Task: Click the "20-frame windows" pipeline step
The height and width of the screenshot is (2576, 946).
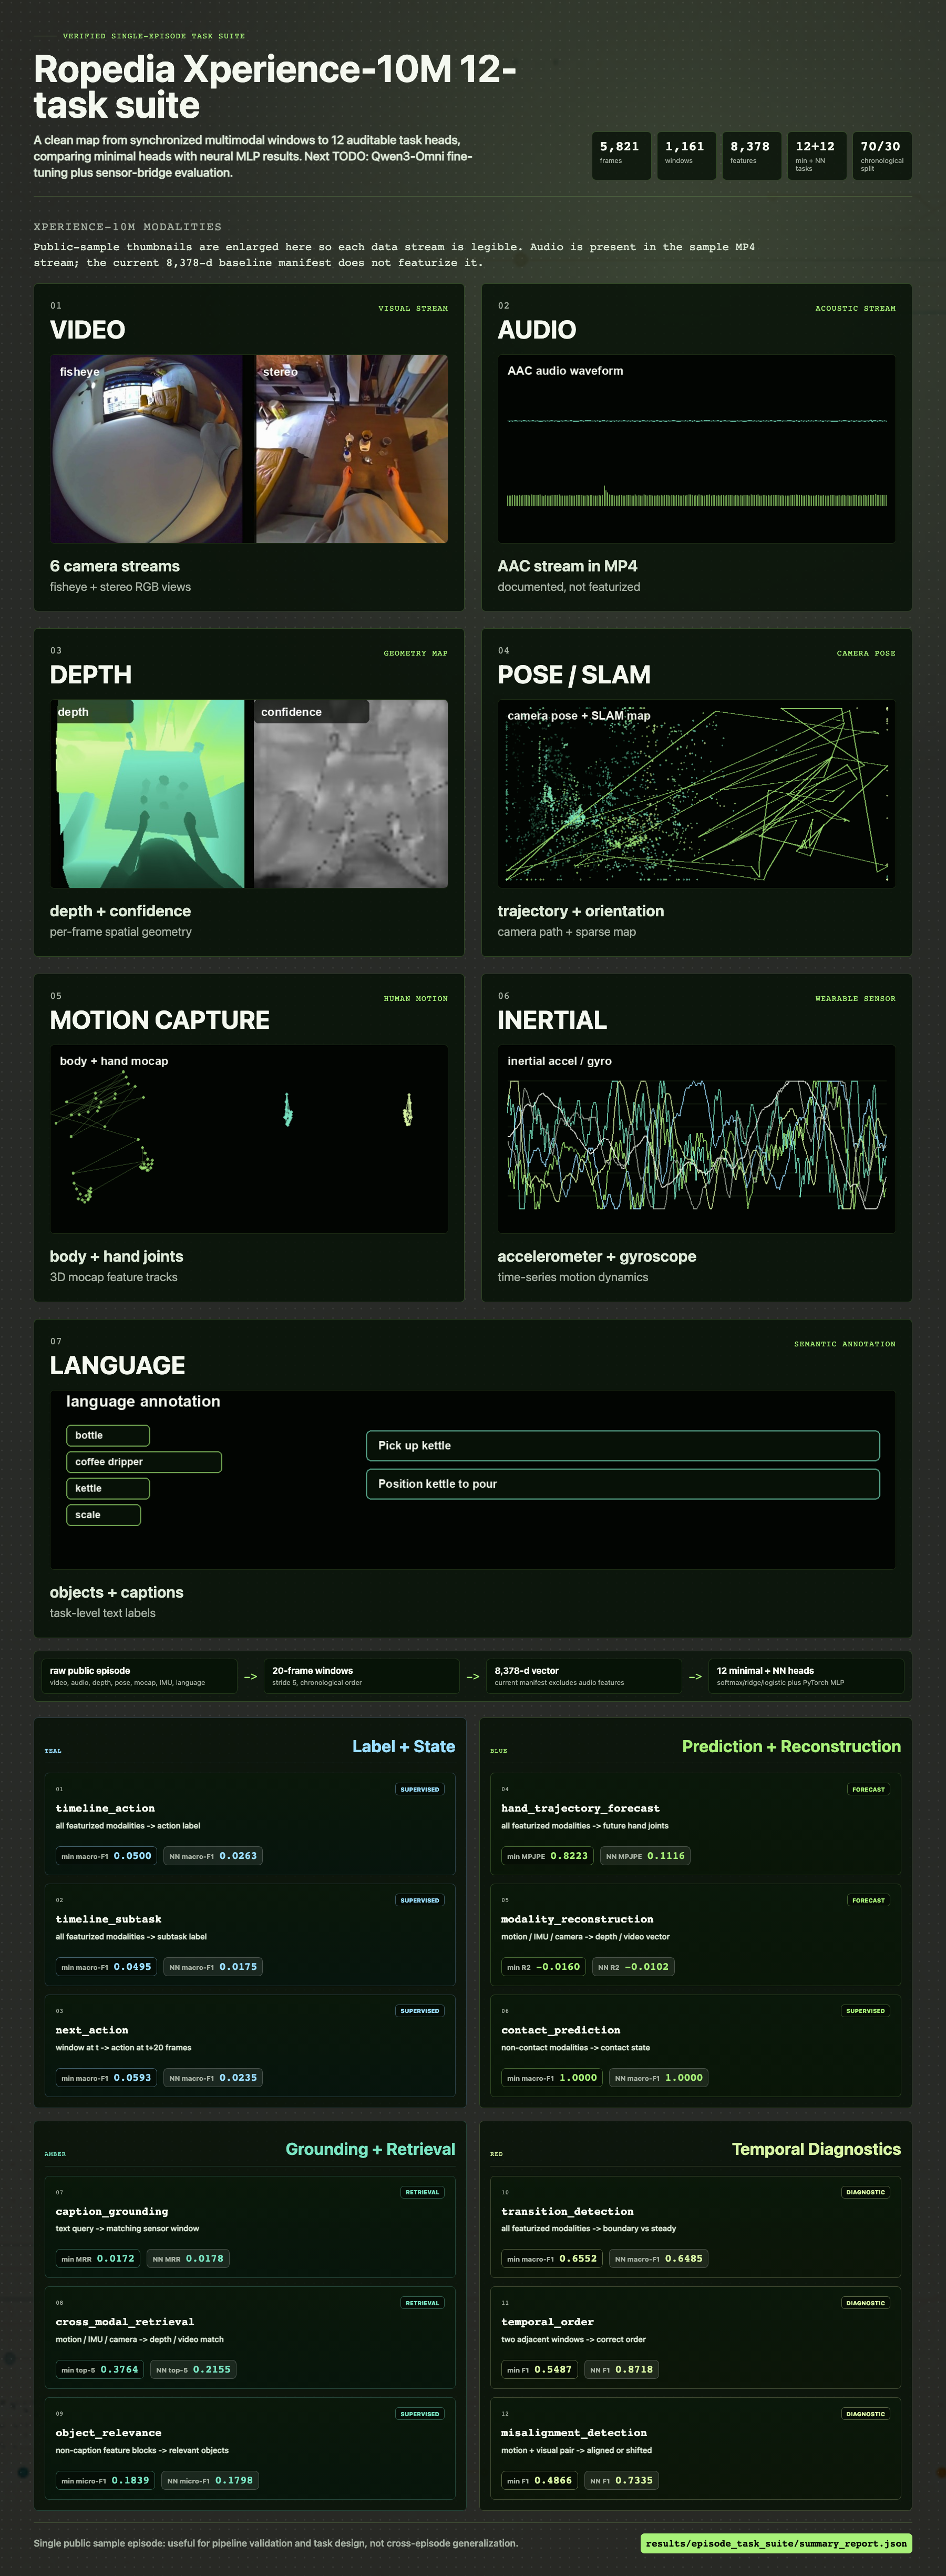Action: point(361,1676)
